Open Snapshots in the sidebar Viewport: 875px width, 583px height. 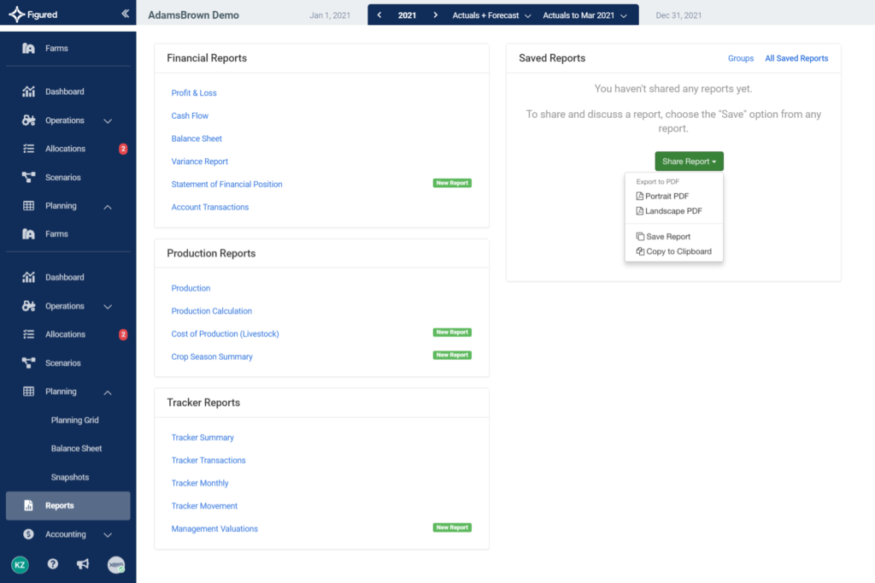70,477
